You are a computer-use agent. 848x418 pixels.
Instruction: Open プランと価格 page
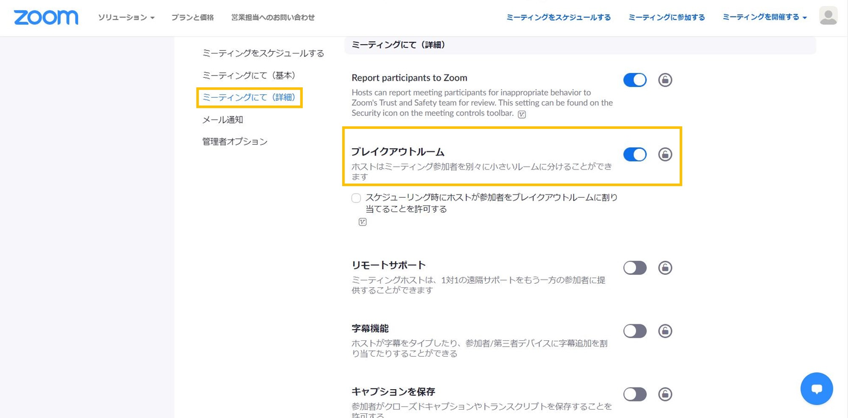[193, 18]
